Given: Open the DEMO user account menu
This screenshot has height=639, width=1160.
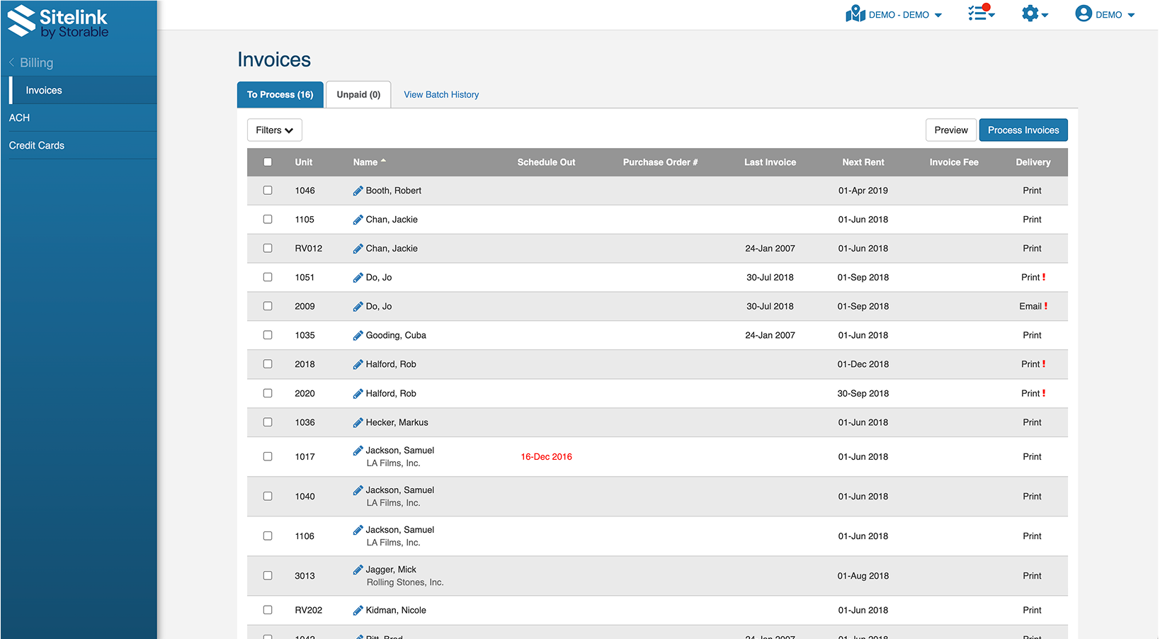Looking at the screenshot, I should (x=1104, y=14).
